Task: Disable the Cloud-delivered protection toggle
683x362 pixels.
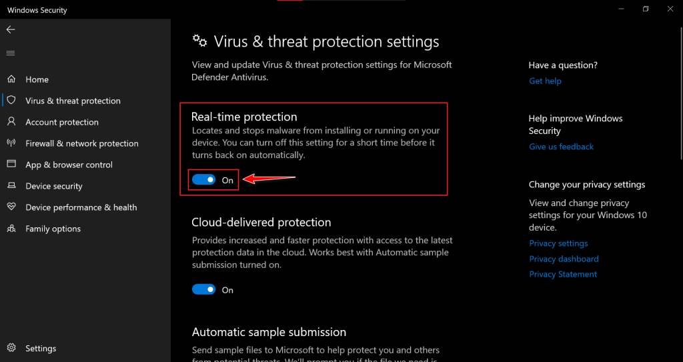Action: pos(203,290)
